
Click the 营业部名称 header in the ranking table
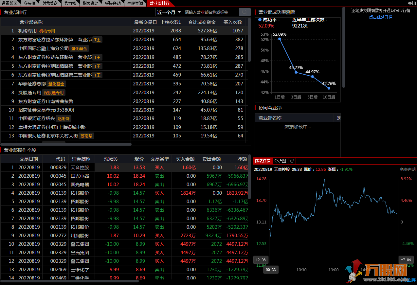tap(31, 22)
